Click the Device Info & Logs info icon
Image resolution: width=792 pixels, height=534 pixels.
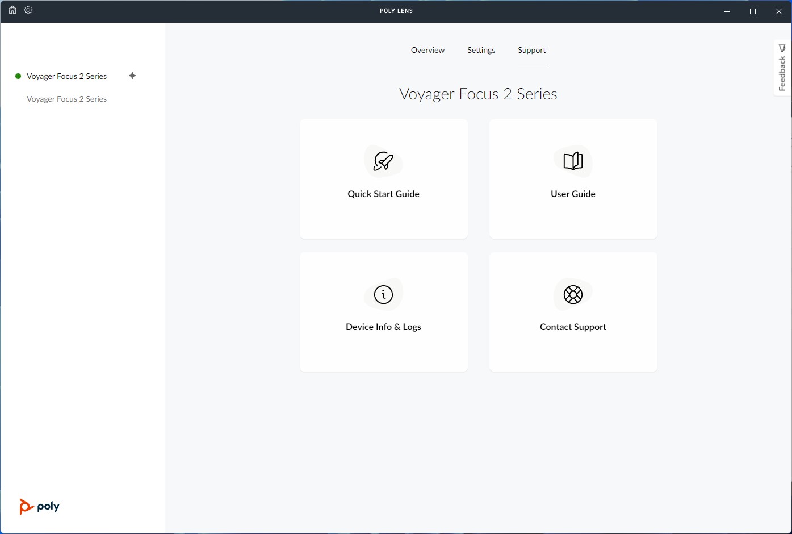384,294
